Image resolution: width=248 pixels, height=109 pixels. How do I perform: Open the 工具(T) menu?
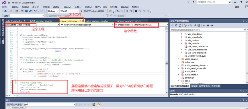[78, 7]
